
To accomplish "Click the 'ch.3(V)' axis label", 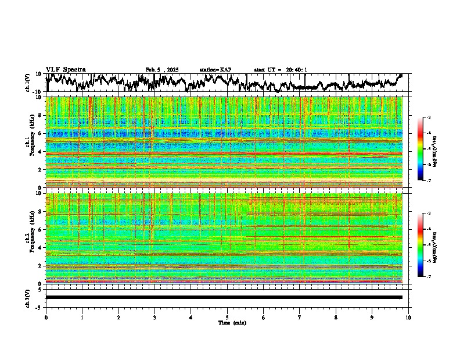I will coord(28,298).
